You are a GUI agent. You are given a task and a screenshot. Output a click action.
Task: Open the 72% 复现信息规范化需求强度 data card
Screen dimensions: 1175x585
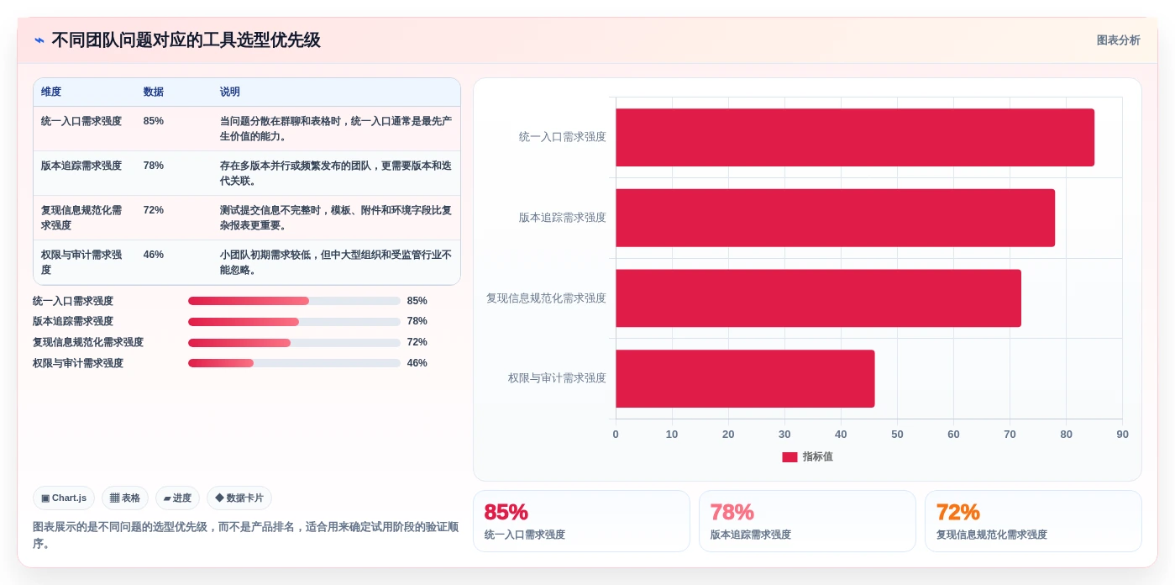click(1033, 521)
